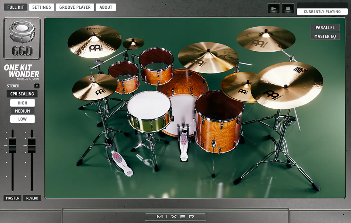The height and width of the screenshot is (223, 351).
Task: Expand the MIXER panel at the bottom
Action: pos(175,216)
